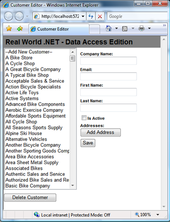
Task: Select Authentic Sales and Service
Action: pyautogui.click(x=37, y=174)
